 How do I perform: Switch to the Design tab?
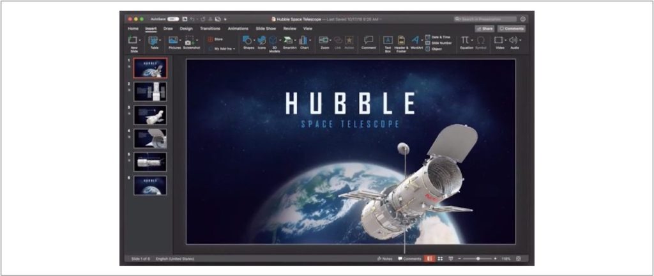[x=186, y=29]
